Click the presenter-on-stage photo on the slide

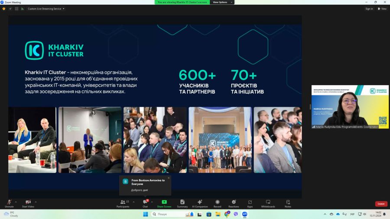coord(90,140)
